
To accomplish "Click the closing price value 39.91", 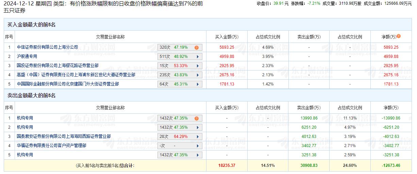I will coord(278,4).
